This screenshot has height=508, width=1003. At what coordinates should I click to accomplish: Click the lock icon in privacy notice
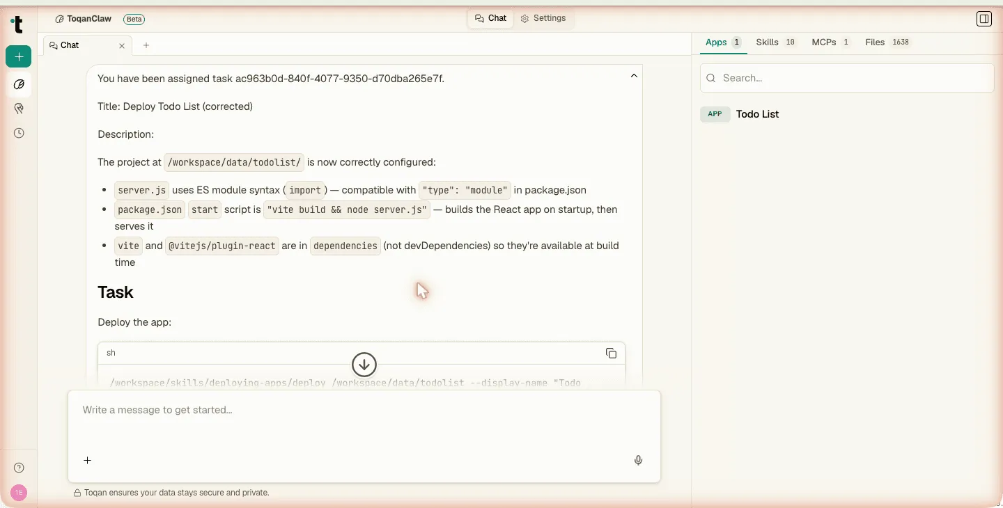point(77,493)
